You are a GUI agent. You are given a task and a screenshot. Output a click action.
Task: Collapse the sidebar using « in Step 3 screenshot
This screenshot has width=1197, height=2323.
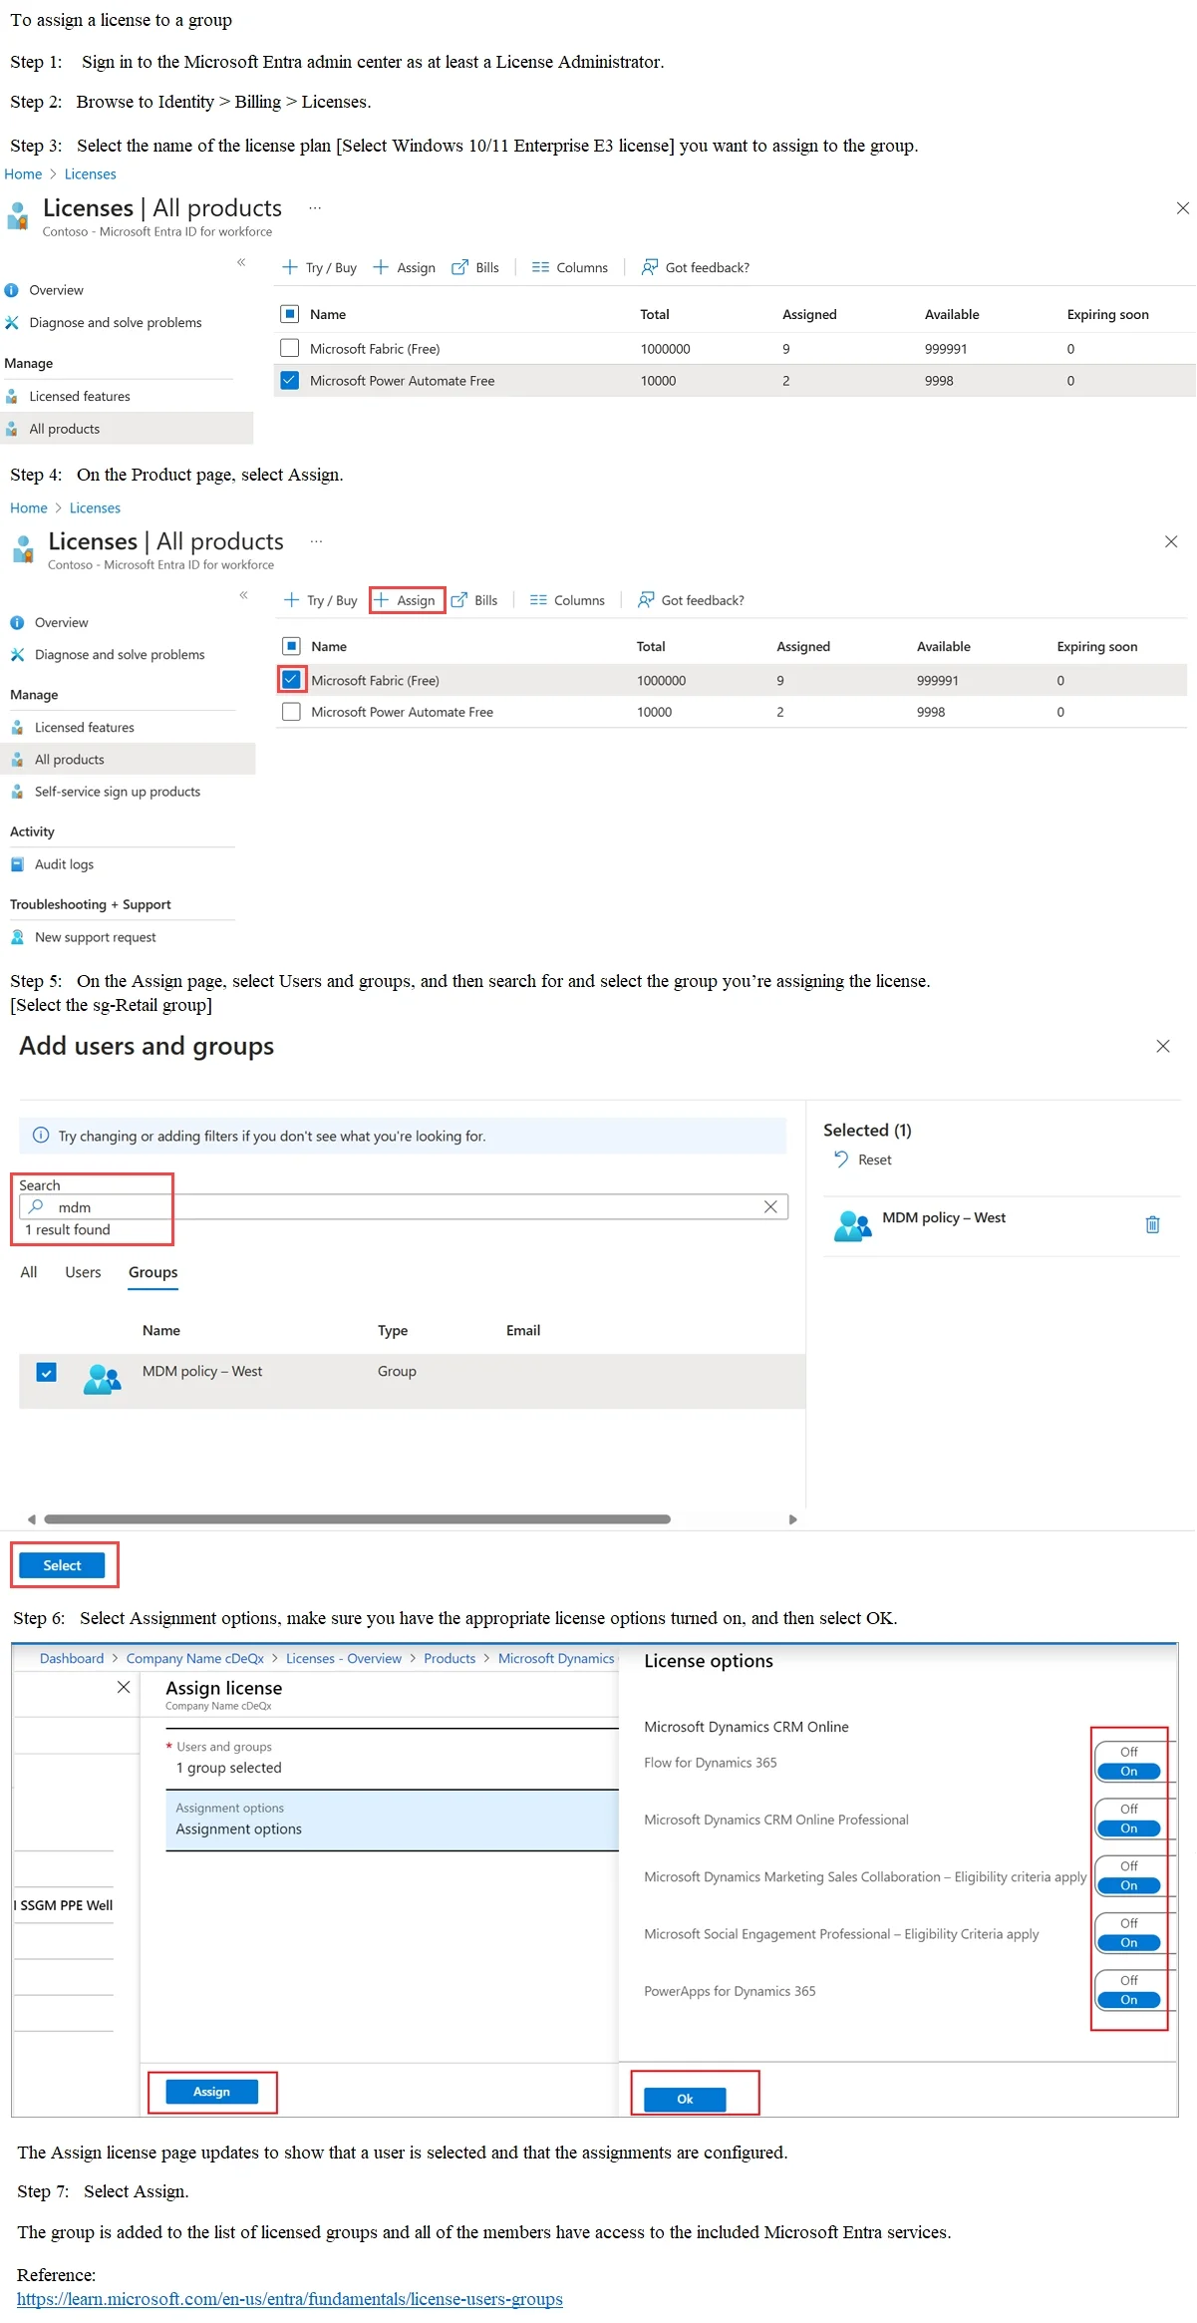241,262
